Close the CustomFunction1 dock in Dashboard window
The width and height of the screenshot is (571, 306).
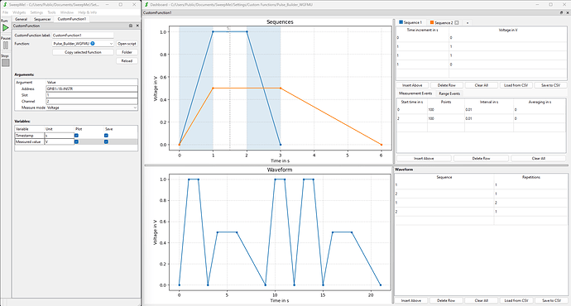coord(568,12)
